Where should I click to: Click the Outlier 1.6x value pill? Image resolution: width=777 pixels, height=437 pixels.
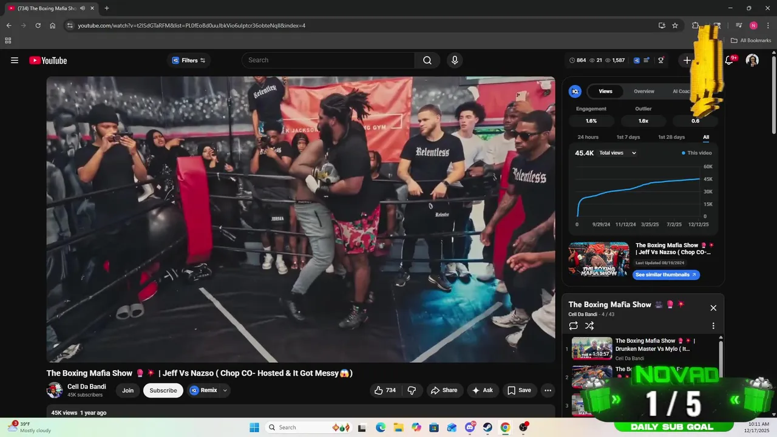(x=643, y=121)
